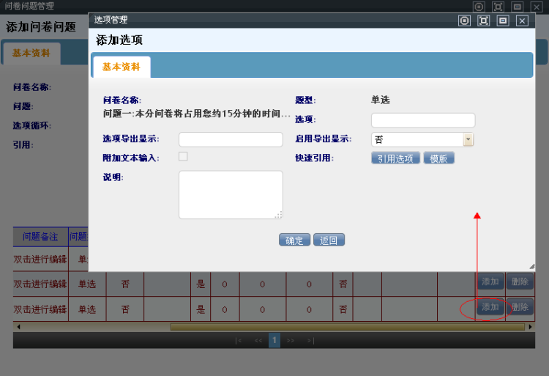The width and height of the screenshot is (549, 376).
Task: Select the 基本资料 tab in dialog
Action: pyautogui.click(x=122, y=67)
